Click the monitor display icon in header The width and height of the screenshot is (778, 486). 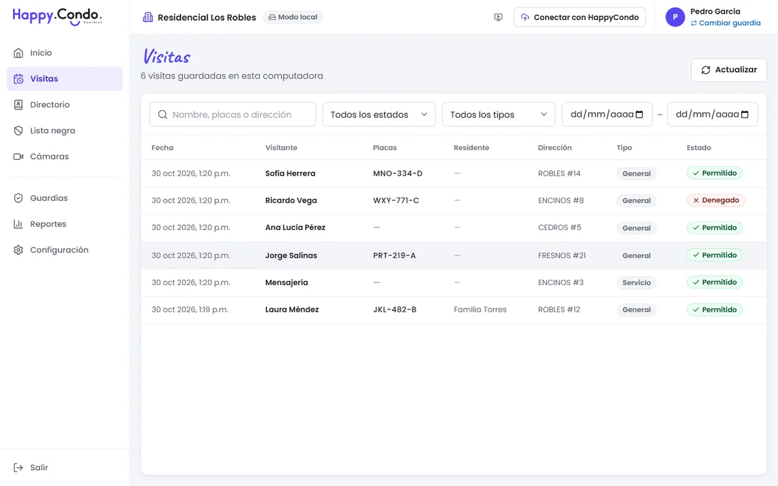coord(498,17)
